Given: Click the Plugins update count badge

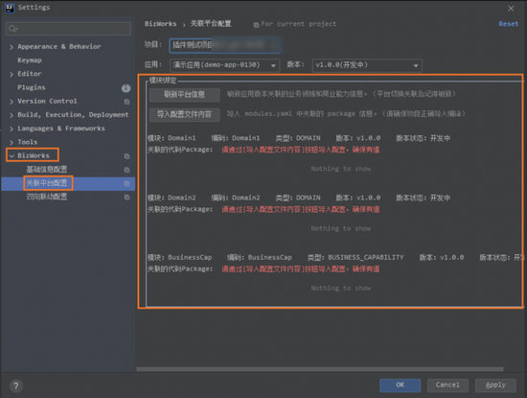Looking at the screenshot, I should pos(126,88).
